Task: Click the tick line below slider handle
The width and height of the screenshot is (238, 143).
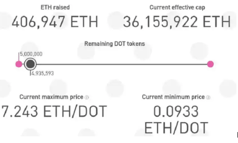Action: (x=30, y=73)
